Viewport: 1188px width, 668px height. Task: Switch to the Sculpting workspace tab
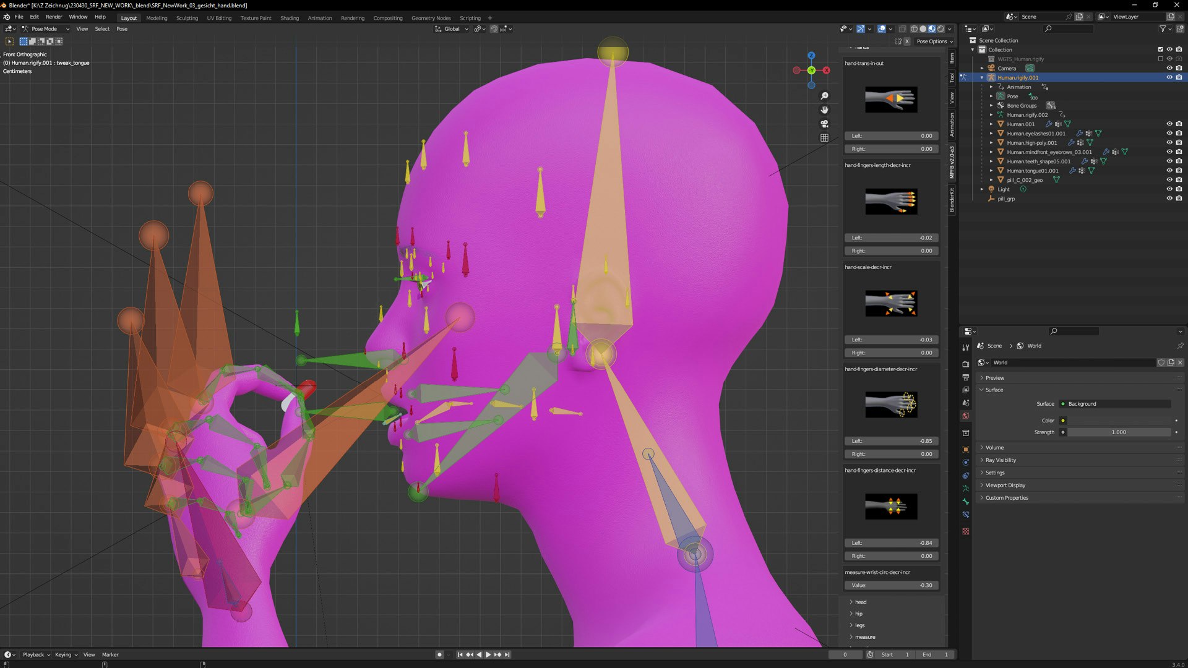point(187,18)
